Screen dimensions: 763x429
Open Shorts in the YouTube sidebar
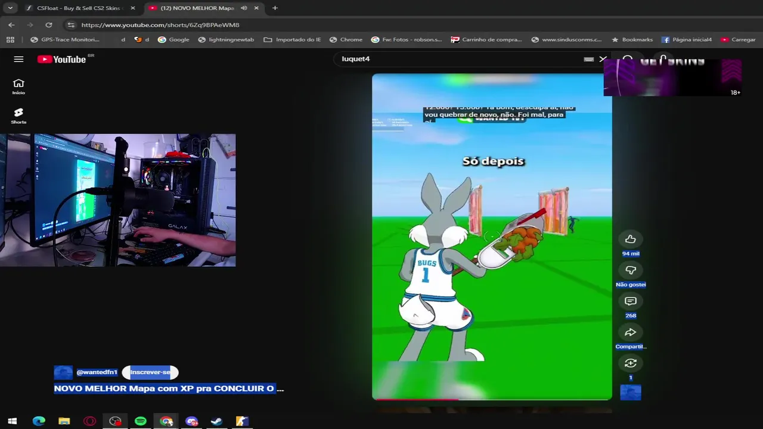tap(18, 116)
